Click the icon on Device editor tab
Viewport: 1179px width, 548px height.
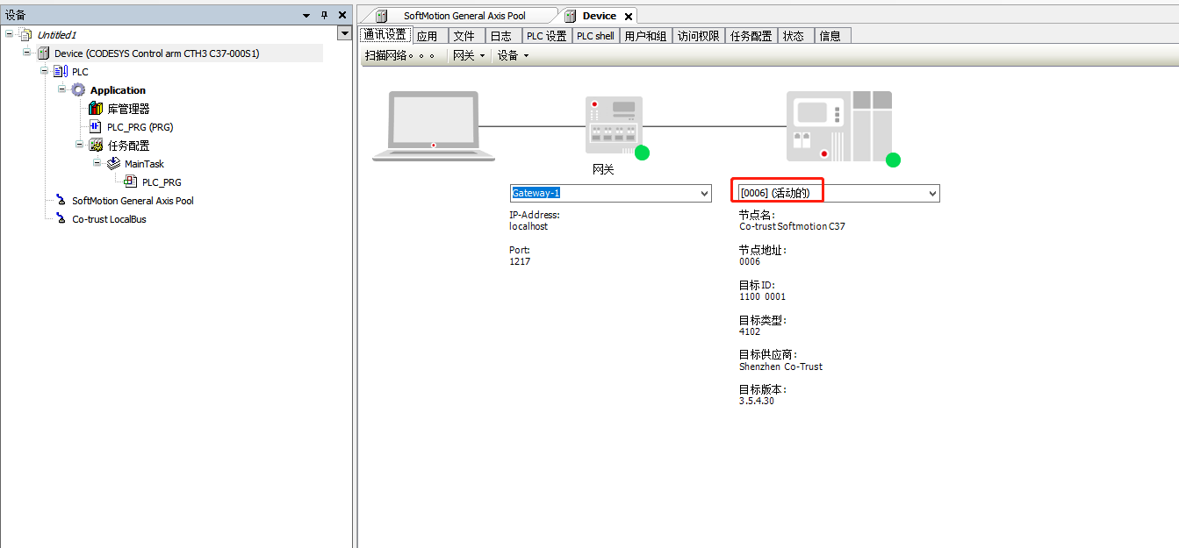[x=571, y=16]
